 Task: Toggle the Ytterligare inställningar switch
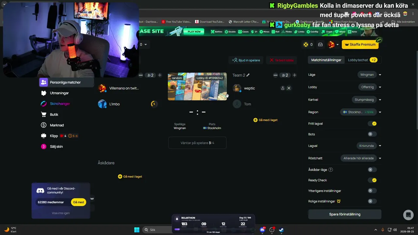click(372, 191)
